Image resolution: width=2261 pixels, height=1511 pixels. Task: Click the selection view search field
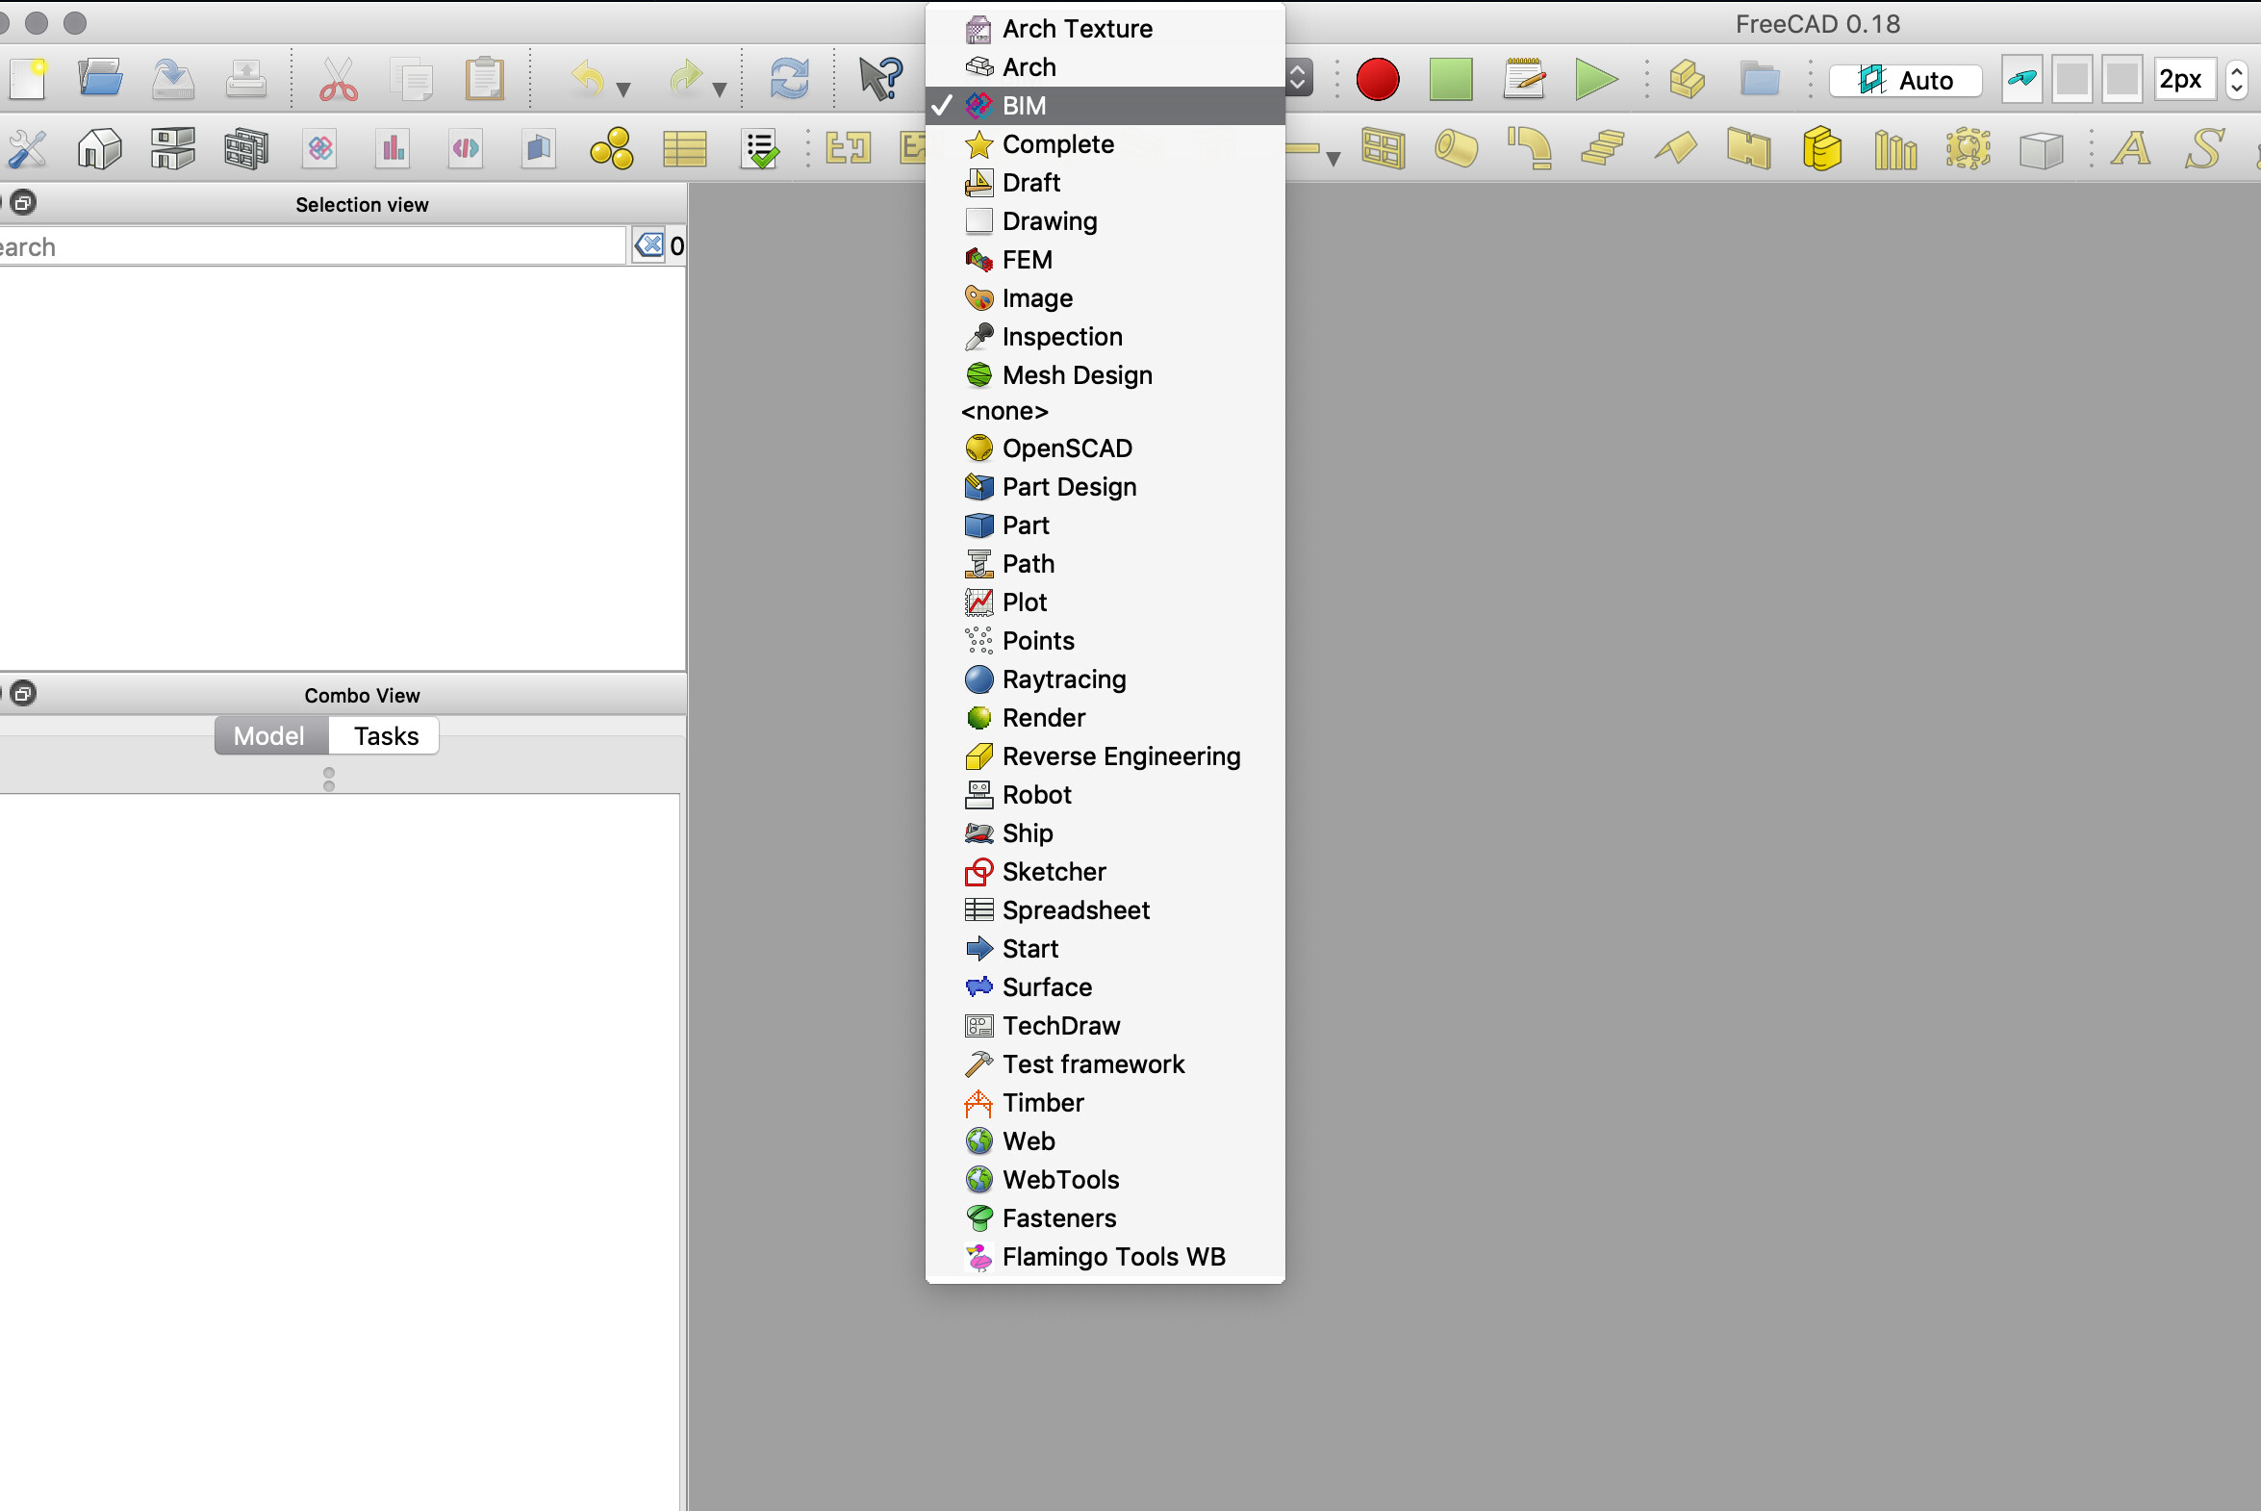pyautogui.click(x=312, y=246)
